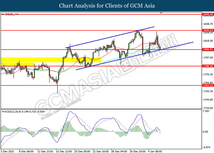Click the 1744.80 value on the price scale
The width and height of the screenshot is (214, 153).
pyautogui.click(x=208, y=100)
